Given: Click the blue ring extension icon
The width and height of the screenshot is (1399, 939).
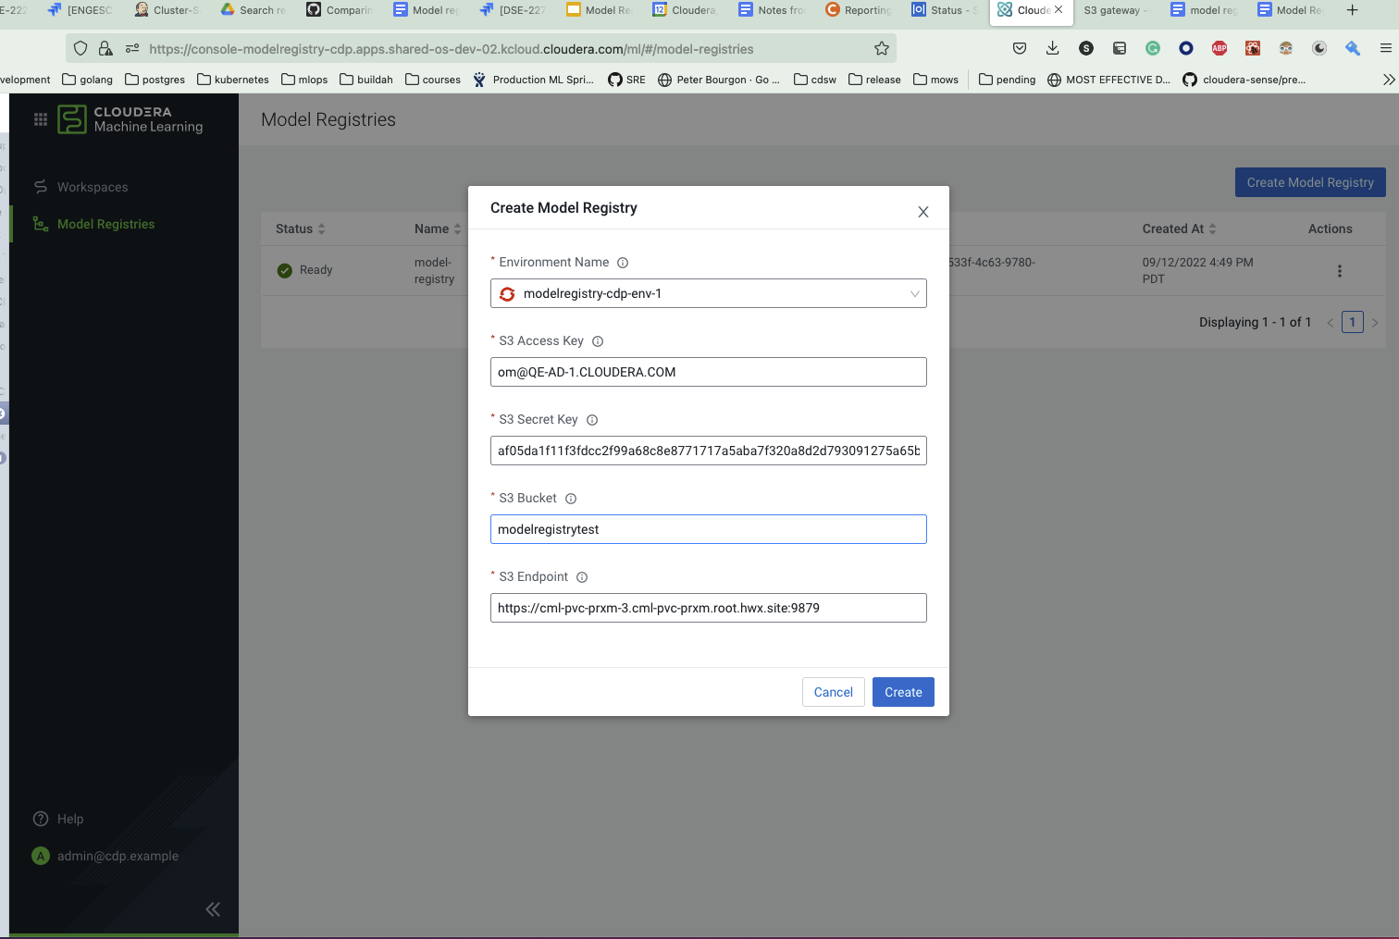Looking at the screenshot, I should tap(1186, 49).
